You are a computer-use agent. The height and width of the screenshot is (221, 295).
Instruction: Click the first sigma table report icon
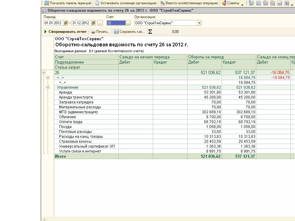pyautogui.click(x=251, y=3)
